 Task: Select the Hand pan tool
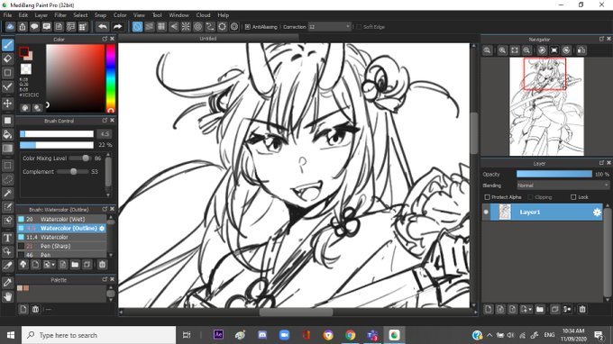pos(7,297)
